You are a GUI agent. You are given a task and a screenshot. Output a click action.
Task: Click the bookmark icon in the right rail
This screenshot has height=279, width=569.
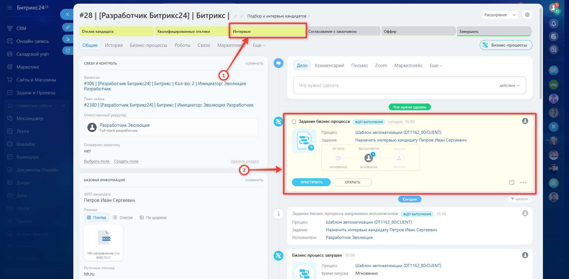pyautogui.click(x=554, y=126)
